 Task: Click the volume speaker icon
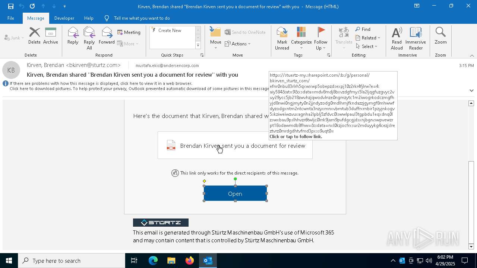click(x=429, y=261)
